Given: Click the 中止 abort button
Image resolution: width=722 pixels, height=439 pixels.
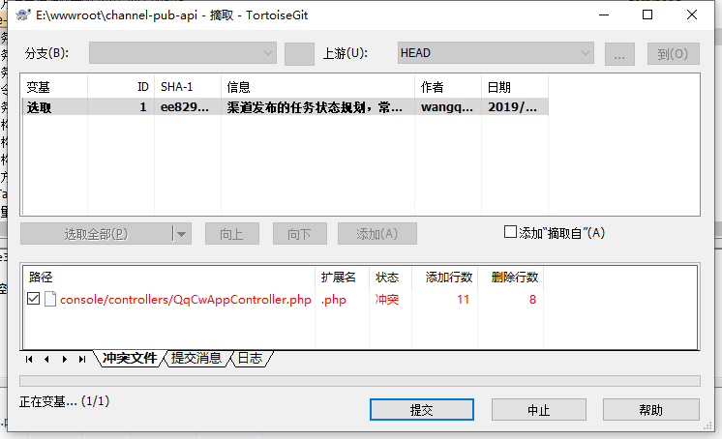Looking at the screenshot, I should (x=539, y=410).
